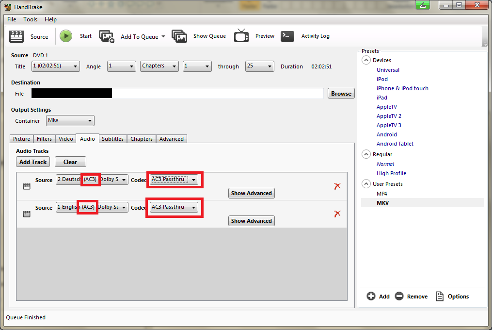The width and height of the screenshot is (492, 330).
Task: Click the preset Options document icon
Action: point(440,296)
